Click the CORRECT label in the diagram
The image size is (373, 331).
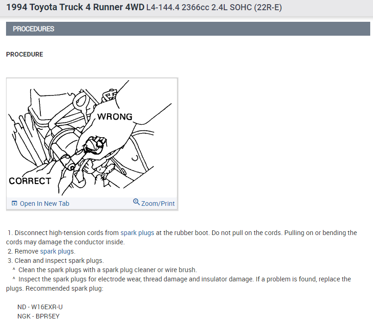tap(30, 181)
